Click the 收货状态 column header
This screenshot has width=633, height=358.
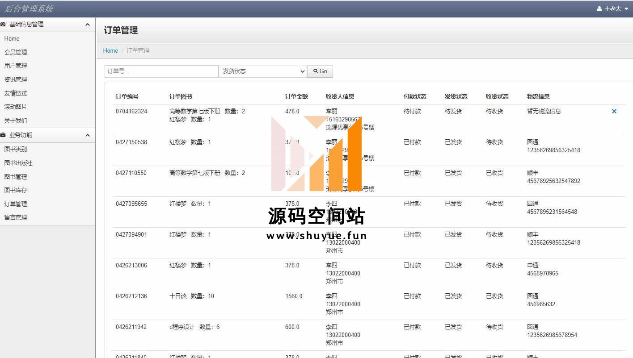(x=497, y=96)
